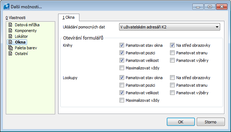The image size is (231, 132).
Task: Click the Paleta barev multi-page icon
Action: click(10, 48)
